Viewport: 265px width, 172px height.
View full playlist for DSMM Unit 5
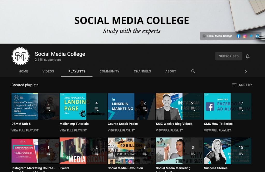[25, 130]
